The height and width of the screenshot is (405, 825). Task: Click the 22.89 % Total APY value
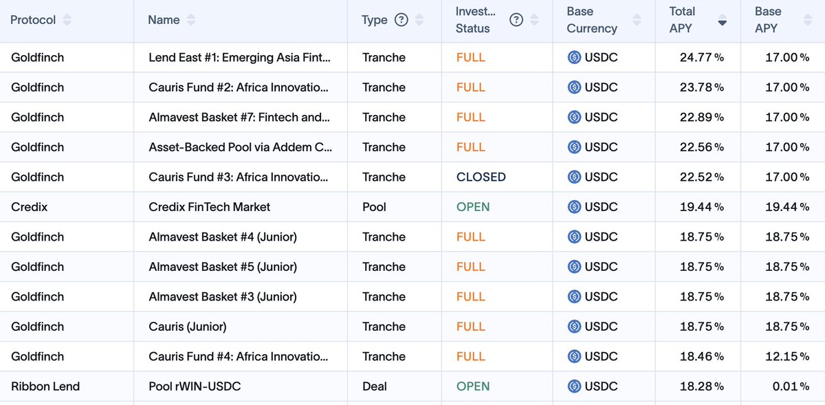702,118
